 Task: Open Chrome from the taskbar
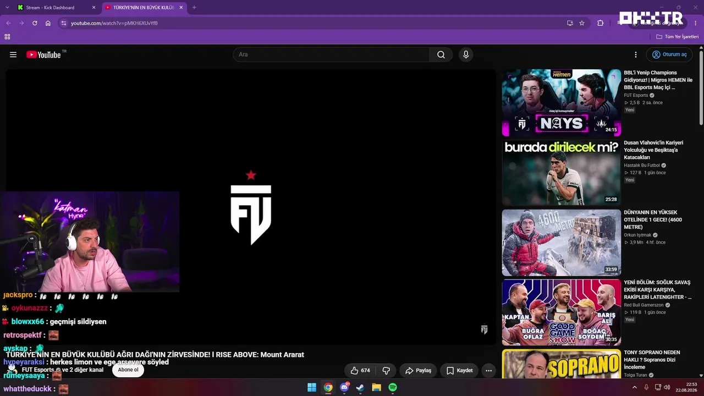point(328,387)
